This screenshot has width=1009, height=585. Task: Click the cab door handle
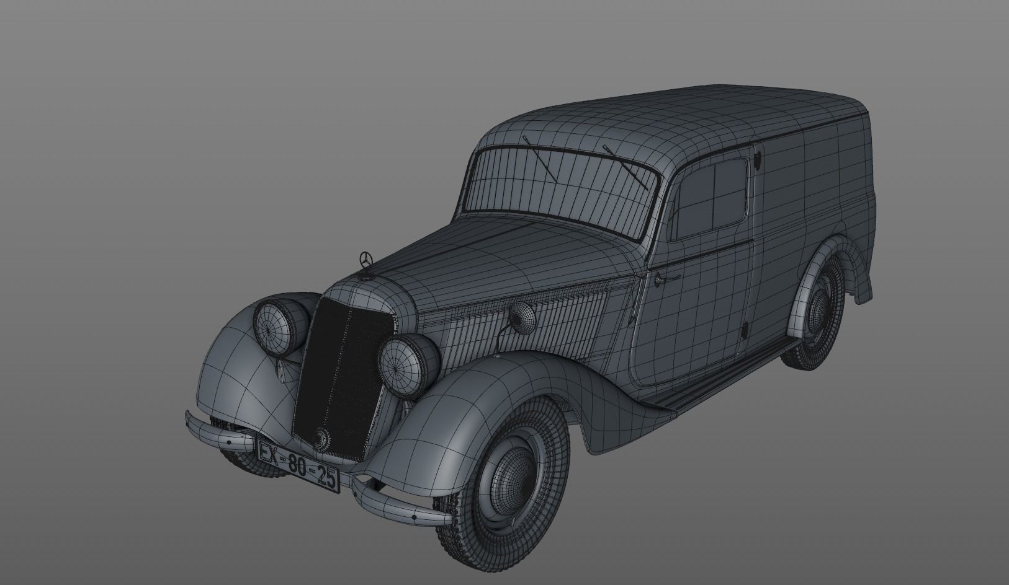[x=666, y=279]
